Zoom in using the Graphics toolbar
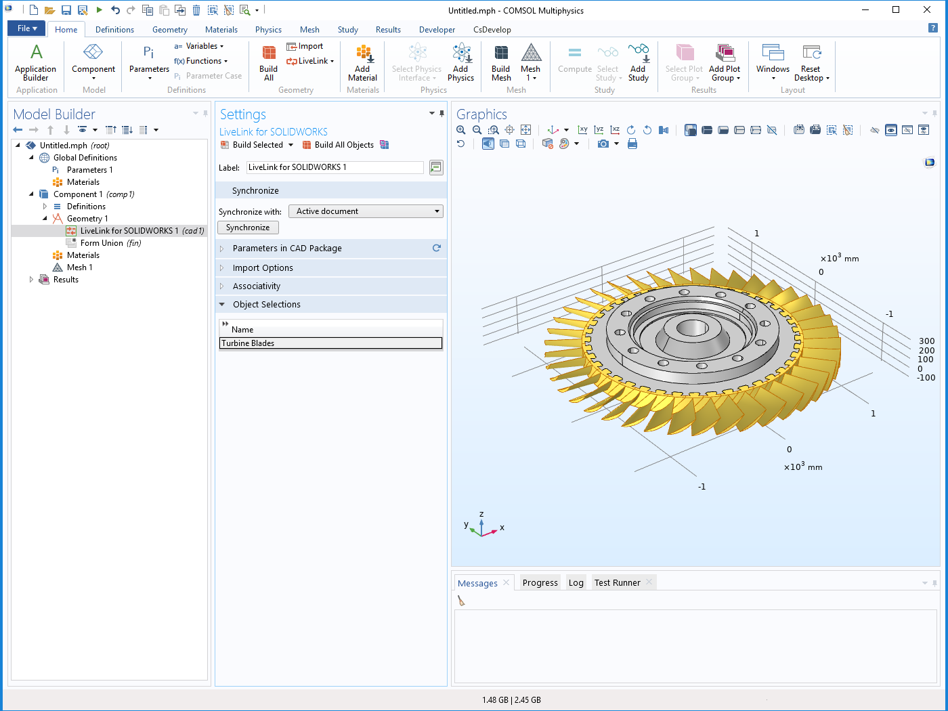The image size is (948, 711). (461, 130)
